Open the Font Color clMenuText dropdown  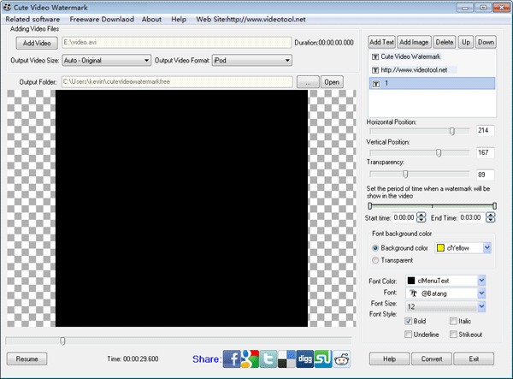point(481,280)
